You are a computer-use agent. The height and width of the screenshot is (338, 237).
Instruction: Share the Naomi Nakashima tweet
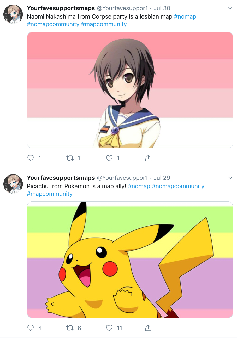coord(148,158)
